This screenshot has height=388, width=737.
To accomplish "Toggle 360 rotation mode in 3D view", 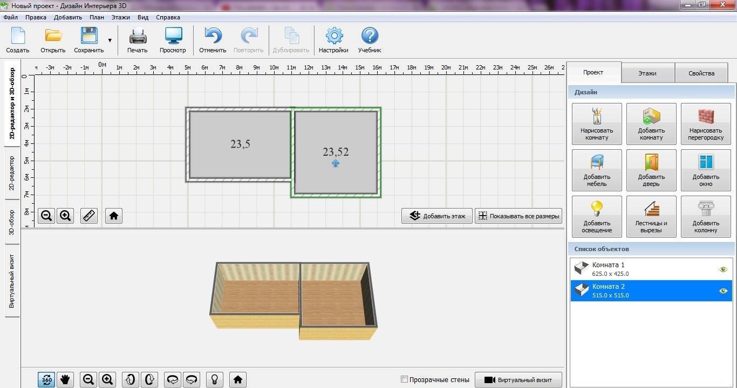I will (46, 379).
